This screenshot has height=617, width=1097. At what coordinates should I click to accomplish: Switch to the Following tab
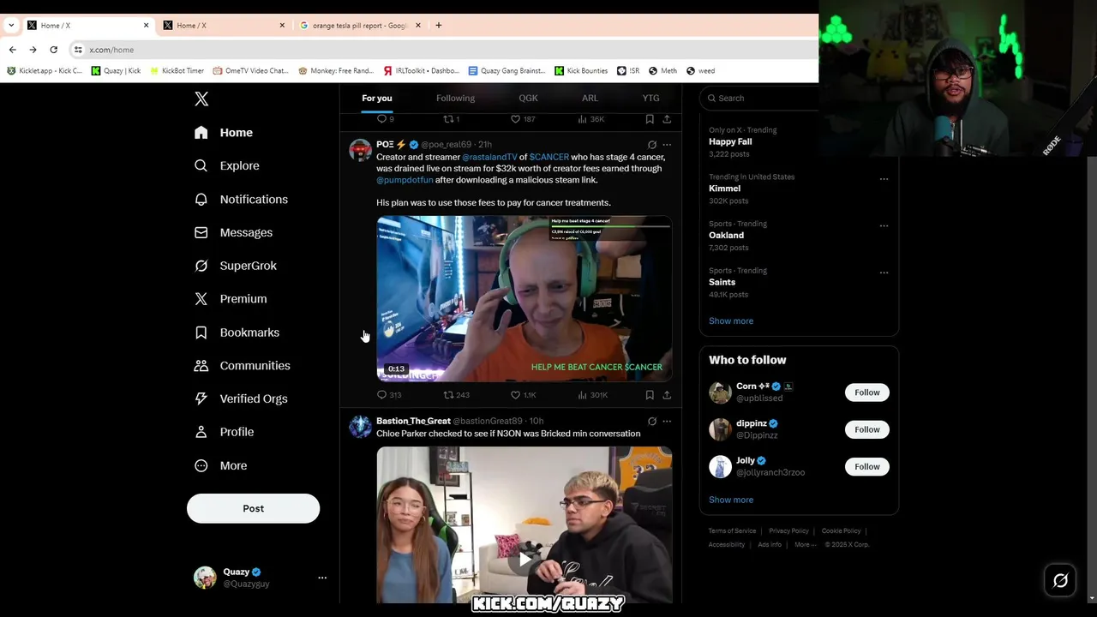[455, 99]
